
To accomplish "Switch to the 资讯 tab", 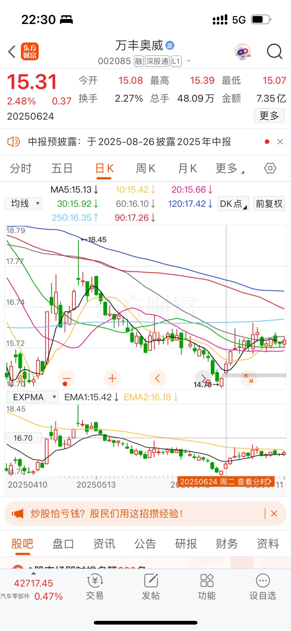I will tap(104, 544).
